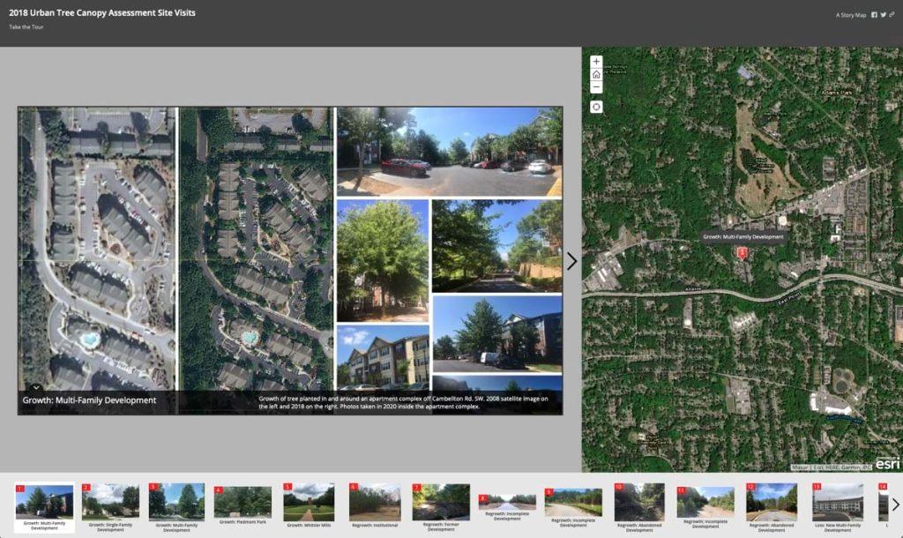Select thumbnail 13 Loss: New Multi-Family Development
903x538 pixels.
(x=838, y=507)
